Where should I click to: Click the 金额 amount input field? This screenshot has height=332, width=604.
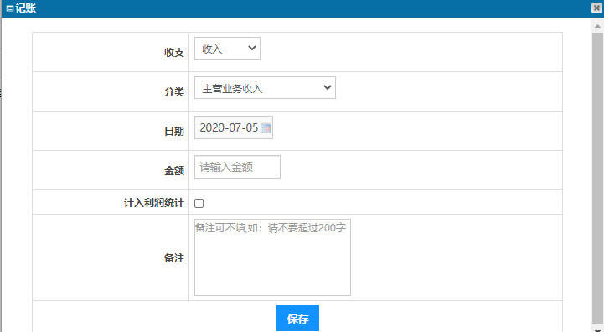click(x=237, y=167)
